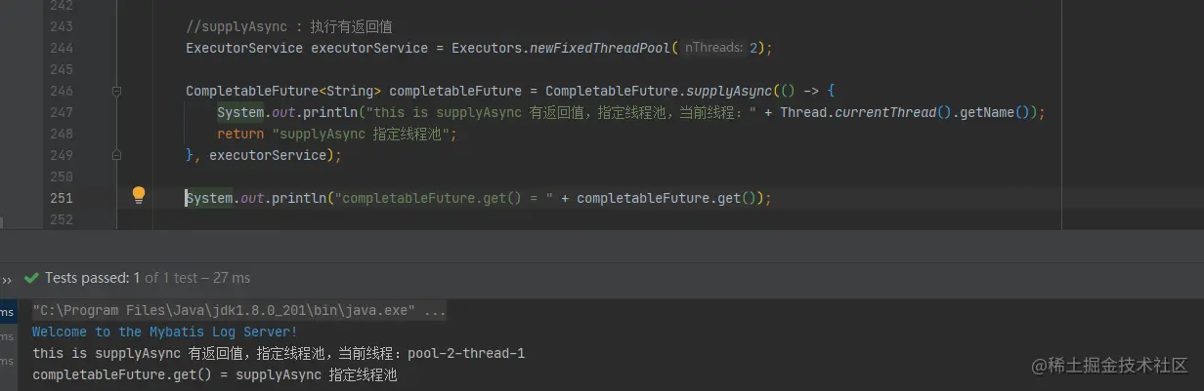Click the return keyword on line 248
Image resolution: width=1204 pixels, height=391 pixels.
(x=240, y=134)
